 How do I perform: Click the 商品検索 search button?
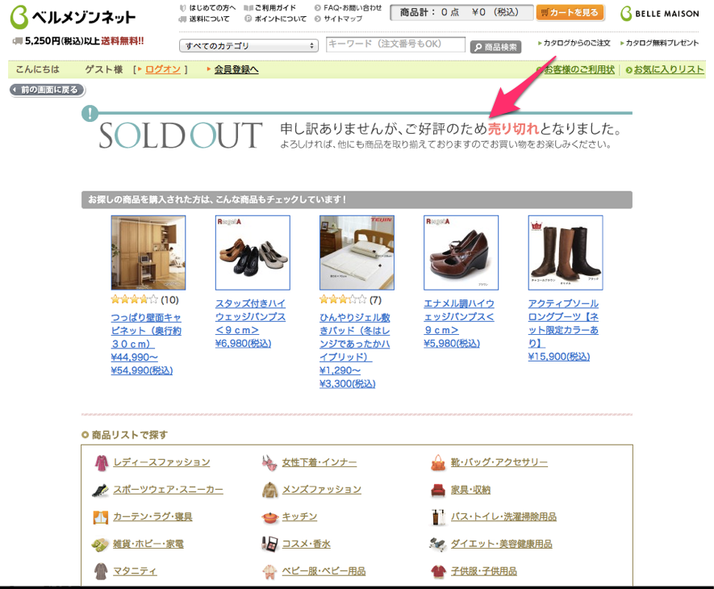tap(495, 47)
